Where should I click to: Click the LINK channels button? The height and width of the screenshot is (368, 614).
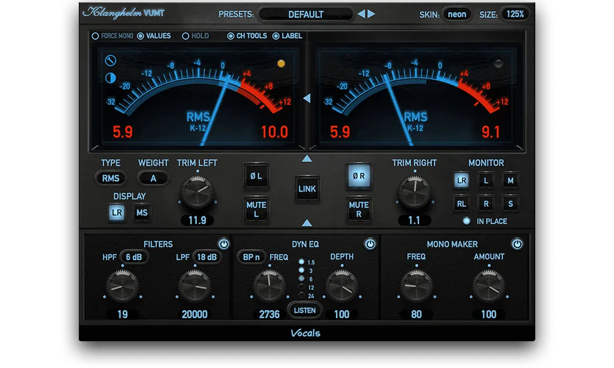pyautogui.click(x=307, y=189)
